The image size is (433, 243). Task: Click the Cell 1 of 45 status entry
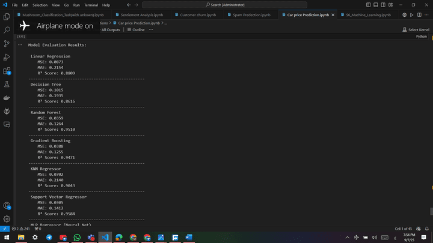403,229
